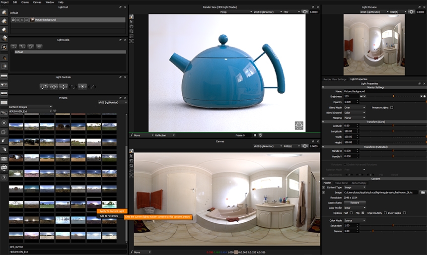
Task: Open the Canvas menu
Action: tap(37, 2)
